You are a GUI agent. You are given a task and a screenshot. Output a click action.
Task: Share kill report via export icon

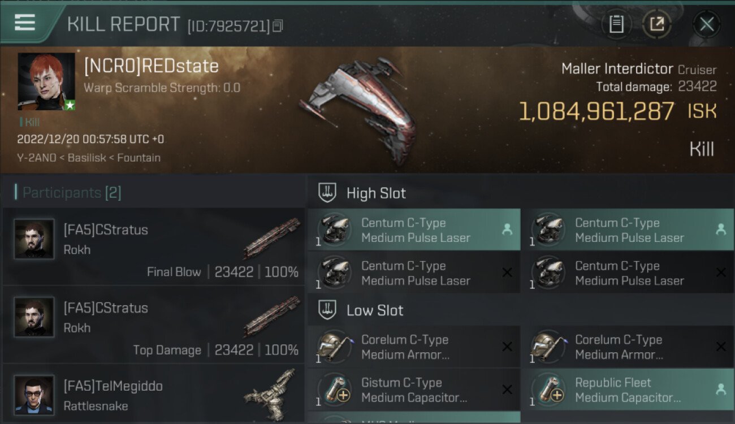[x=656, y=24]
